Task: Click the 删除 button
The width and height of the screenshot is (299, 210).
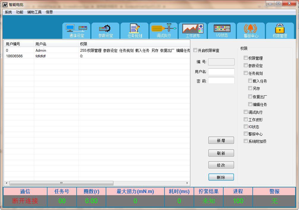Action: point(221,177)
